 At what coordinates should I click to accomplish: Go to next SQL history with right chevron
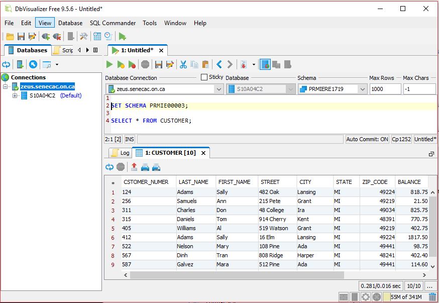[x=230, y=65]
